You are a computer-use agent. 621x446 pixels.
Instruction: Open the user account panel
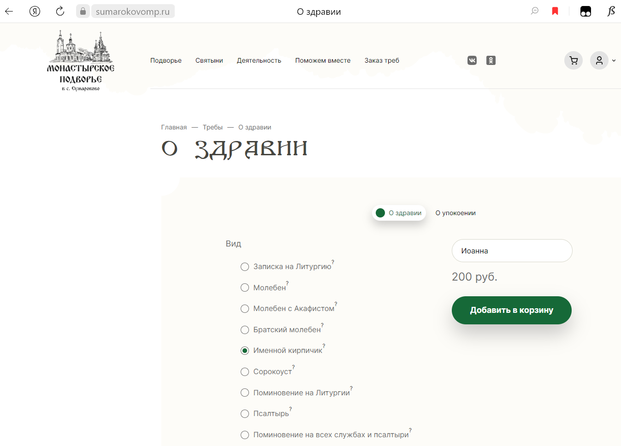[599, 60]
